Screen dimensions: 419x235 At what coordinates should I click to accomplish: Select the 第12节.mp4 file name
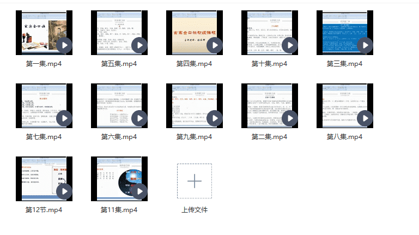tap(44, 209)
